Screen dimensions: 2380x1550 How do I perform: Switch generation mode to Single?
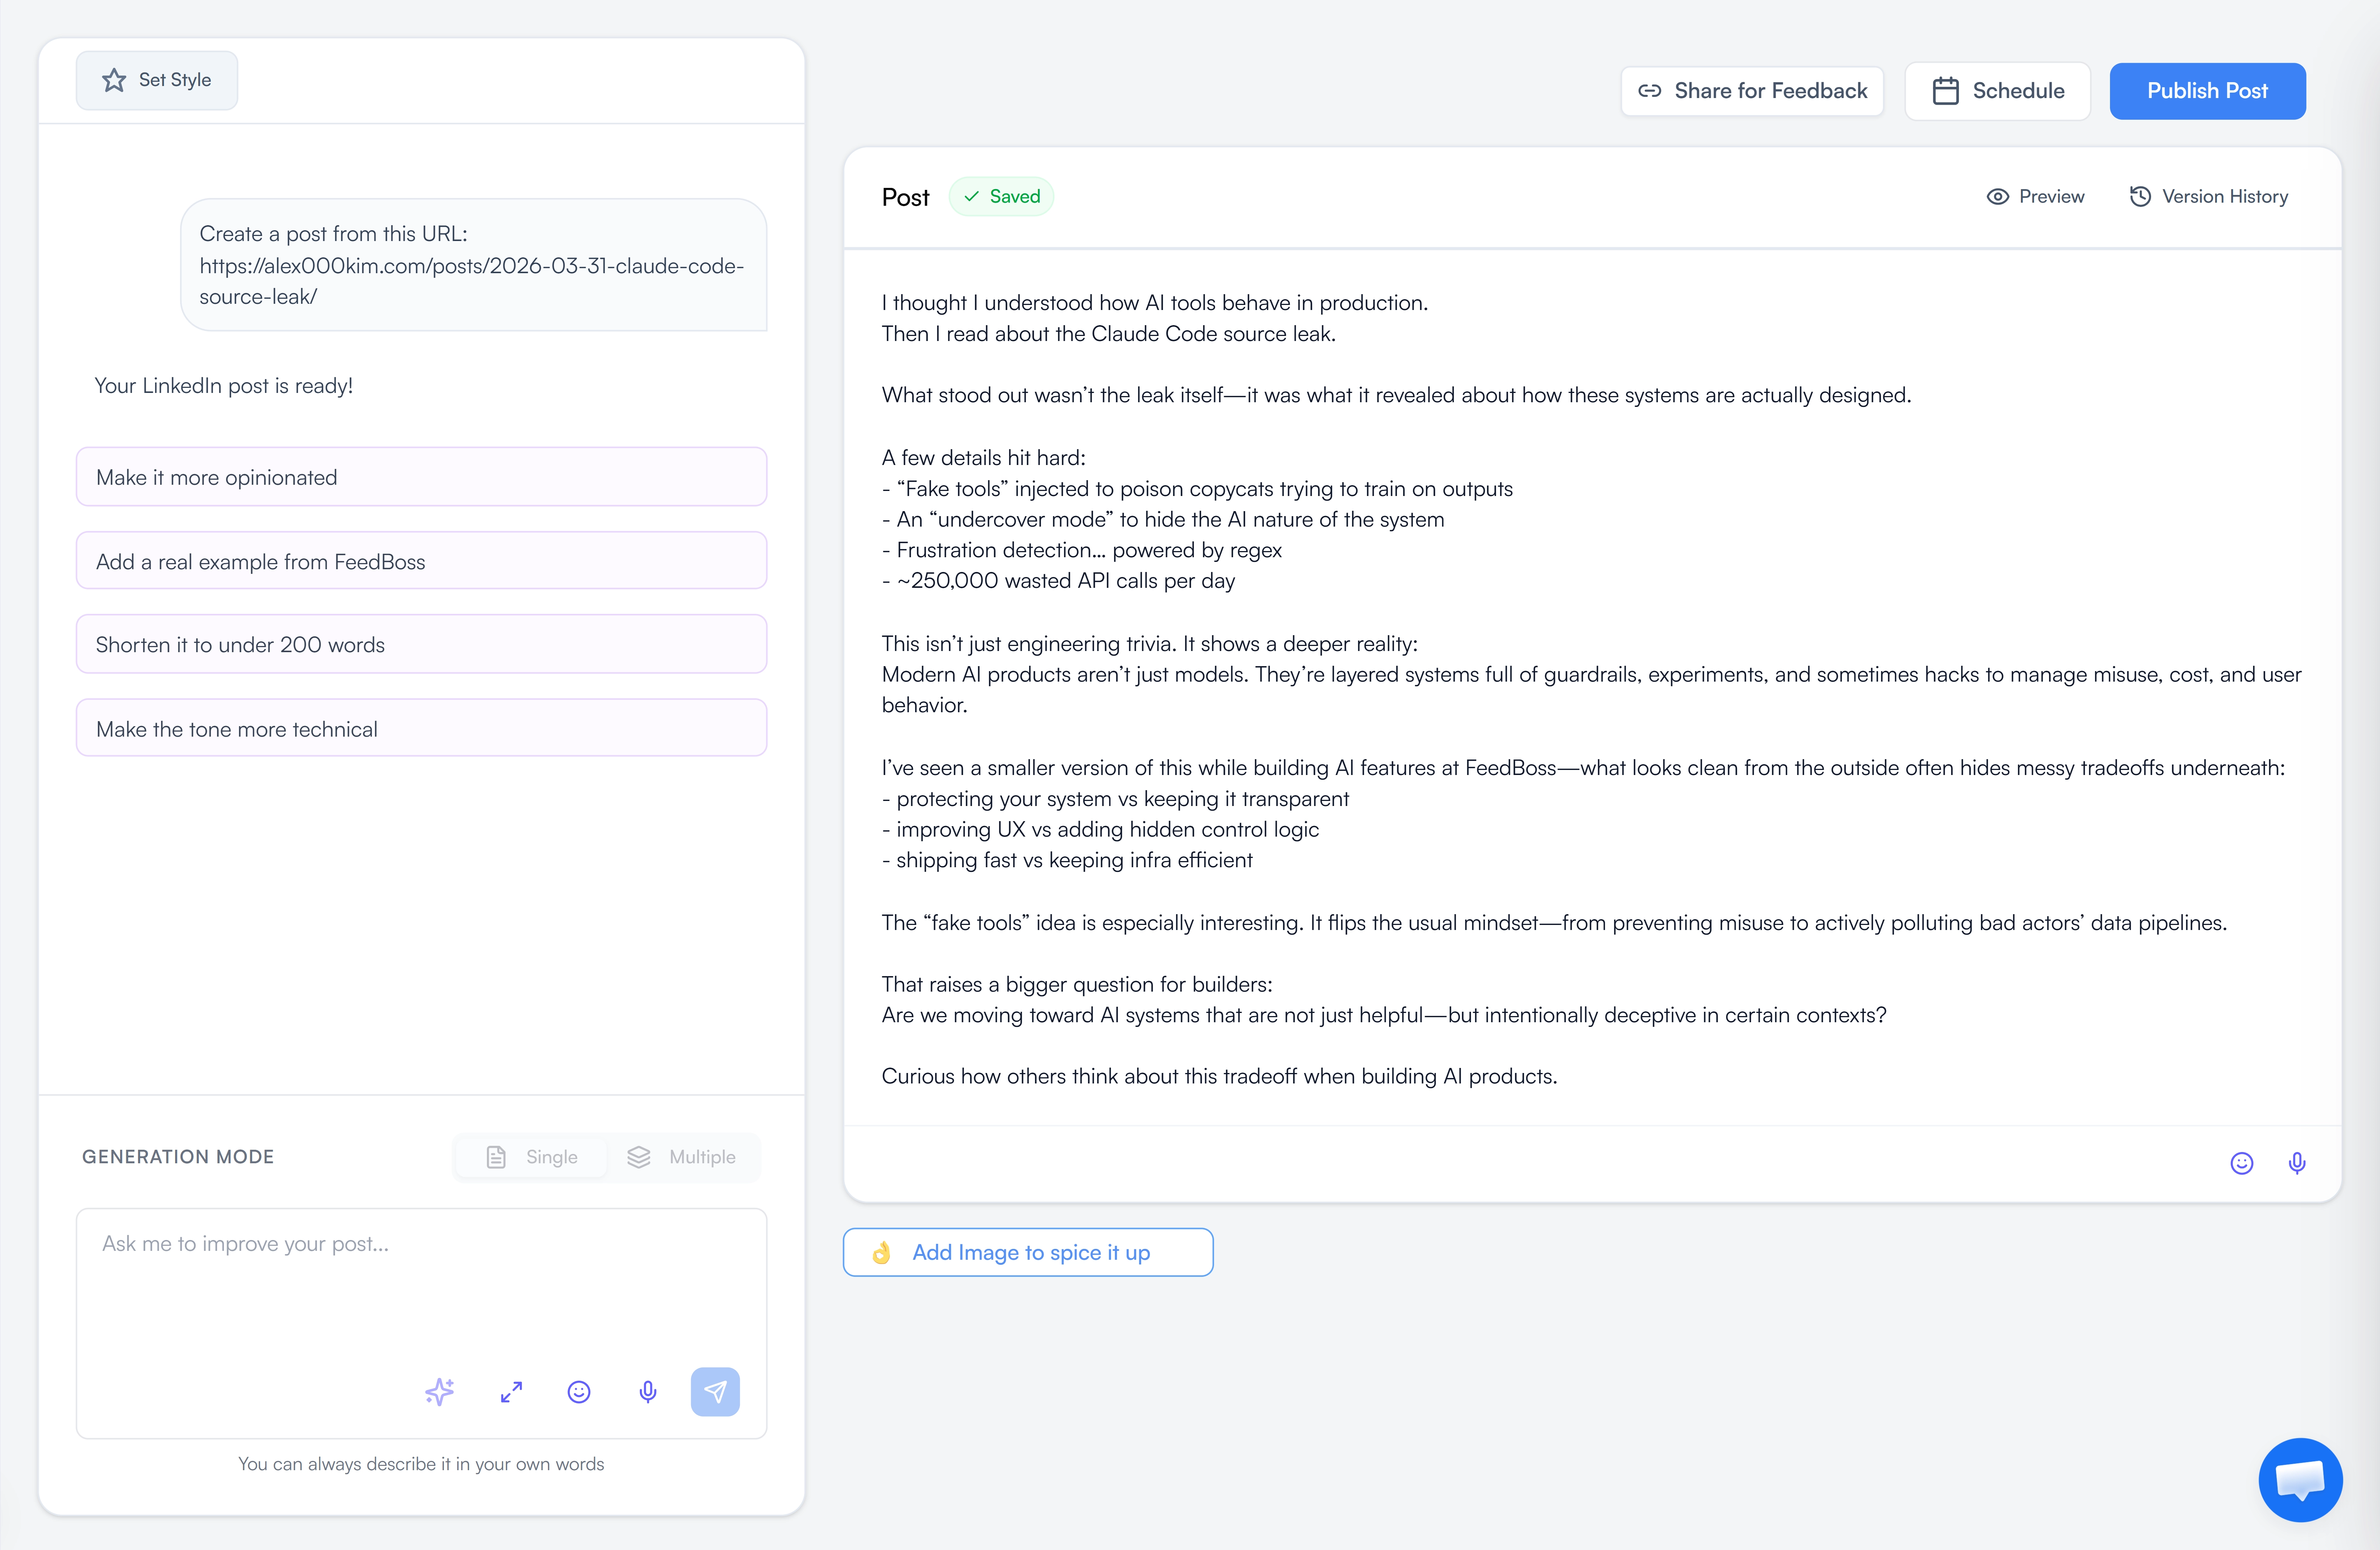coord(531,1157)
